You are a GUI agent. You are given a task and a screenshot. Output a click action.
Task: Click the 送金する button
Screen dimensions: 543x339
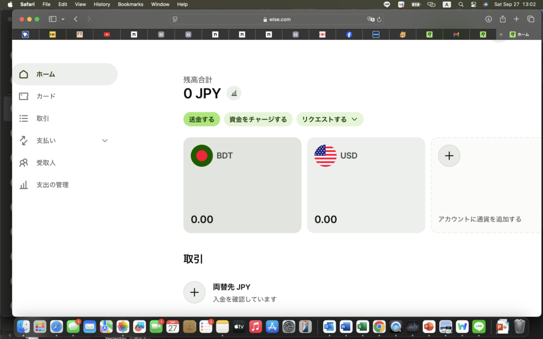point(202,119)
